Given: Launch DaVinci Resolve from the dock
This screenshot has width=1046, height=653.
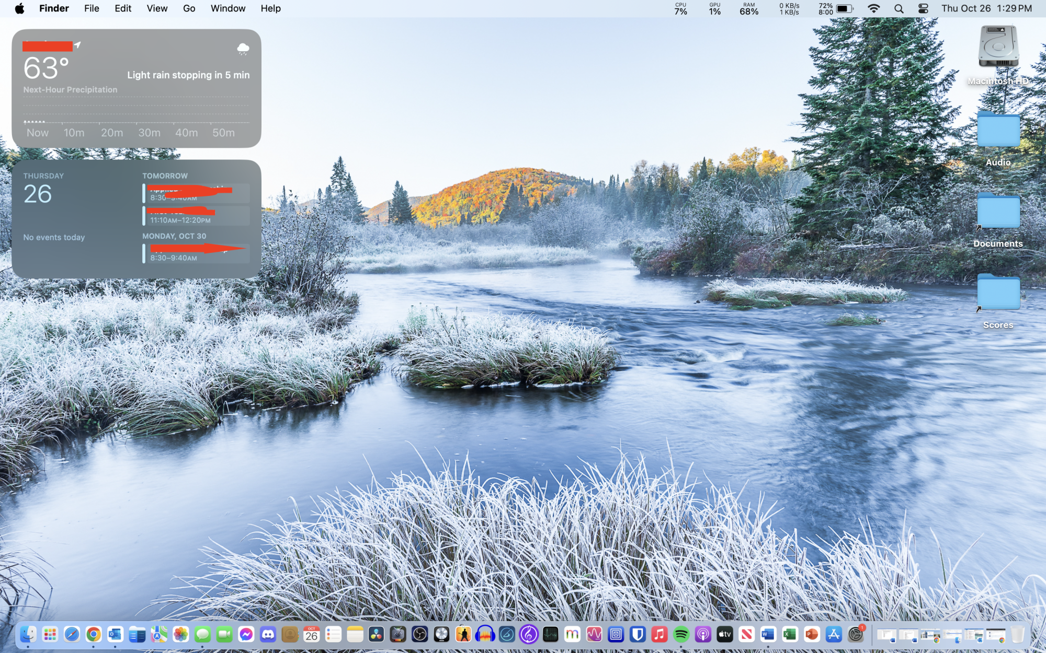Looking at the screenshot, I should pos(376,635).
